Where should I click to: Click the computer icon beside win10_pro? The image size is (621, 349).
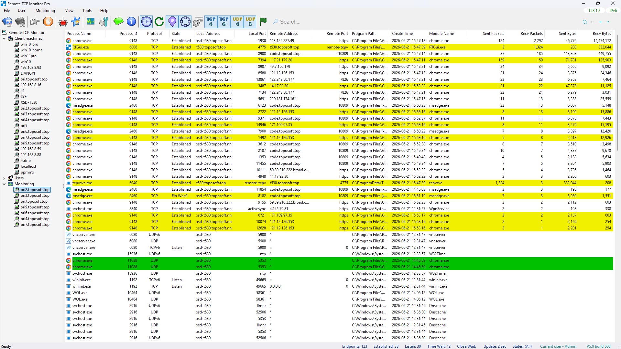coord(17,44)
